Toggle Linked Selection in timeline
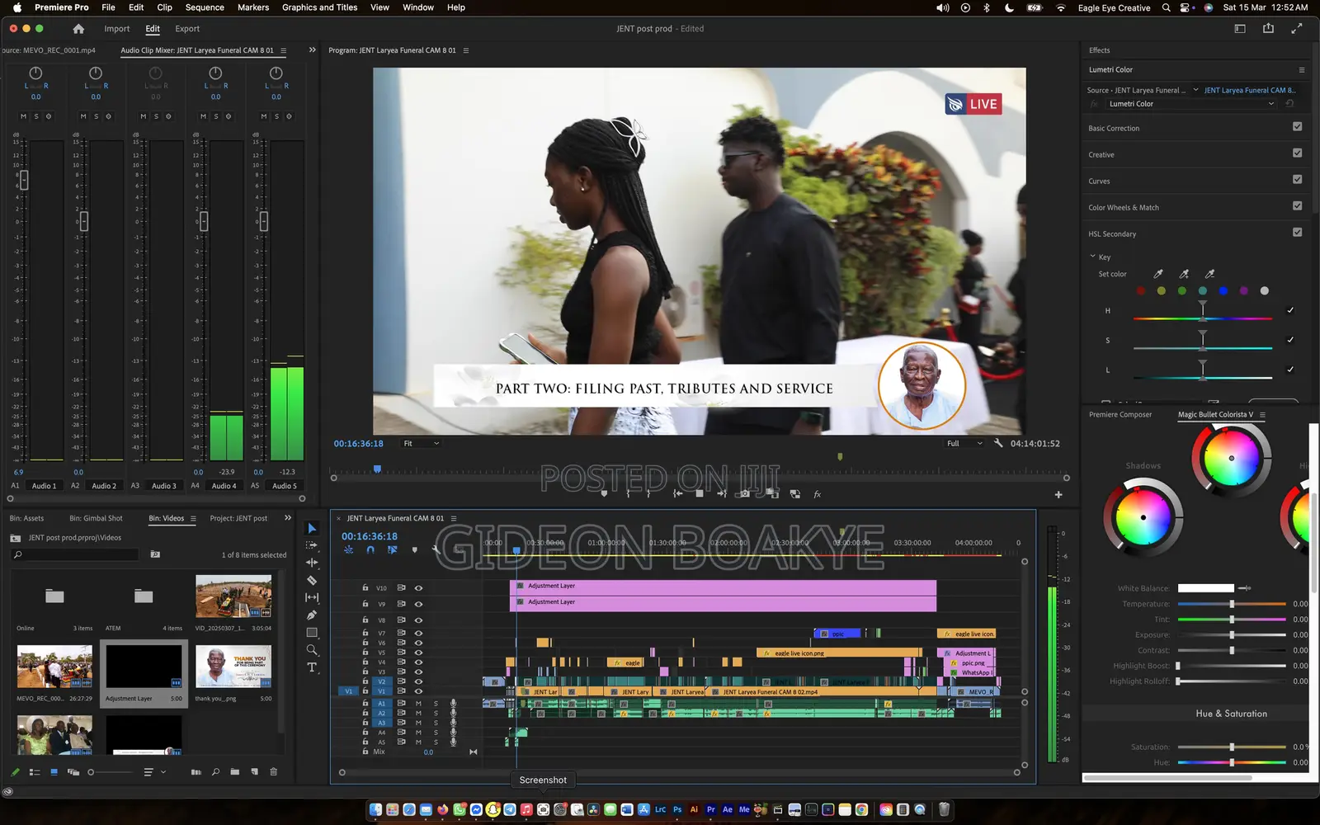 tap(393, 549)
